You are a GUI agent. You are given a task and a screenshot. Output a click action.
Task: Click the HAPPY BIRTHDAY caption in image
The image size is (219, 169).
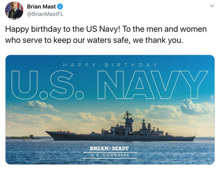110,65
